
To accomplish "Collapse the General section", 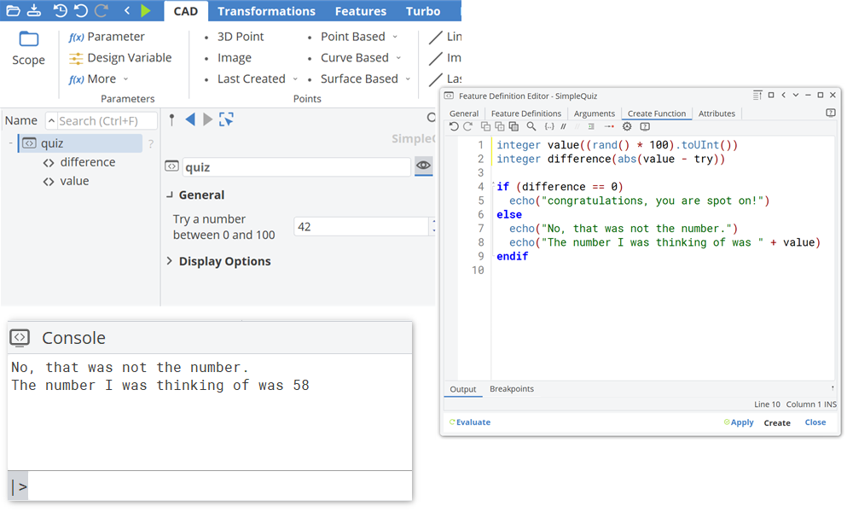I will 195,195.
